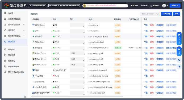Viewport: 184px width, 100px height.
Task: Click the 仪表盘 grid icon
Action: (x=5, y=13)
